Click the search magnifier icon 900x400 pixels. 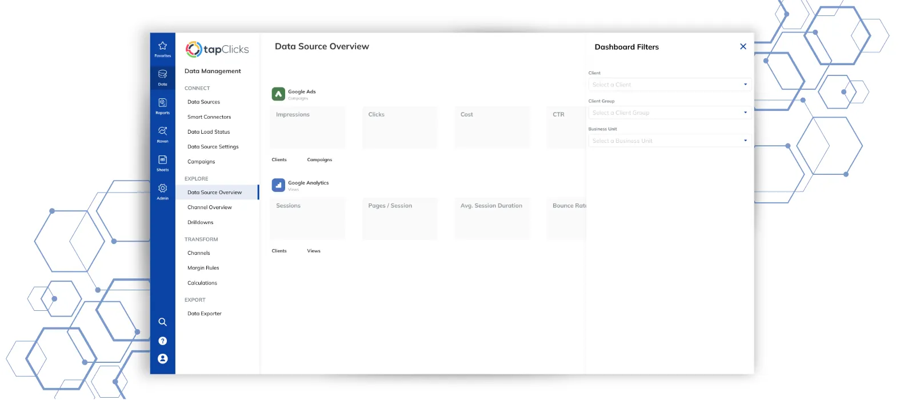coord(162,322)
